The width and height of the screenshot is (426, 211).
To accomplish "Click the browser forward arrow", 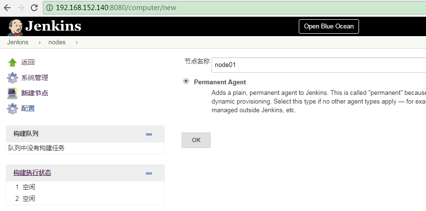I will [x=20, y=8].
